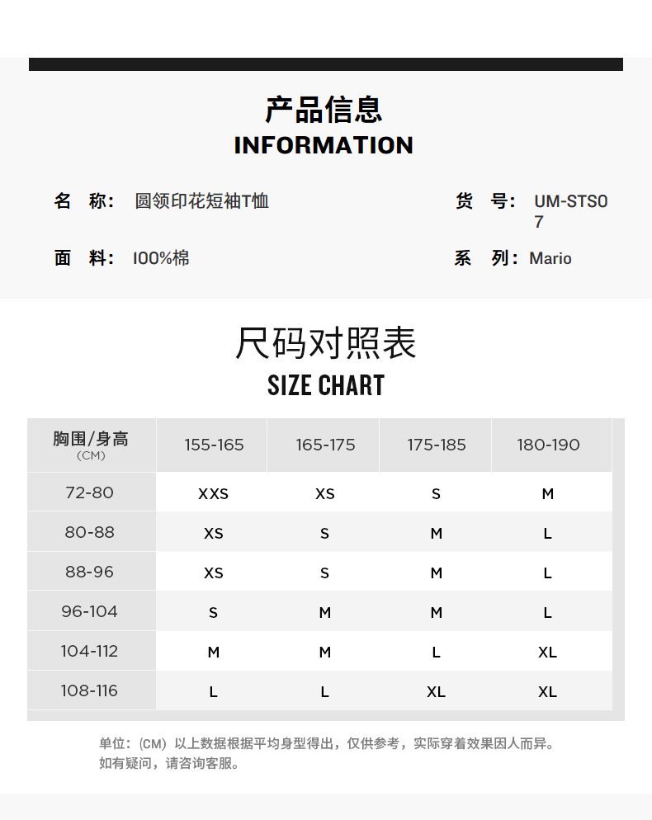The width and height of the screenshot is (652, 820).
Task: Click the 尺码对照表 heading
Action: pos(326,343)
